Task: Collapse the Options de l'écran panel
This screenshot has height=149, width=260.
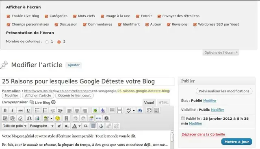Action: click(221, 53)
